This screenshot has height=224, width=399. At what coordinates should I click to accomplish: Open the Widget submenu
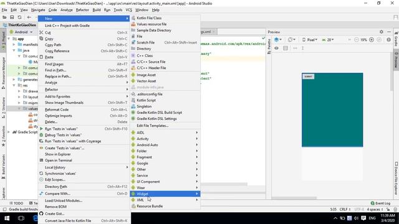[x=165, y=194]
